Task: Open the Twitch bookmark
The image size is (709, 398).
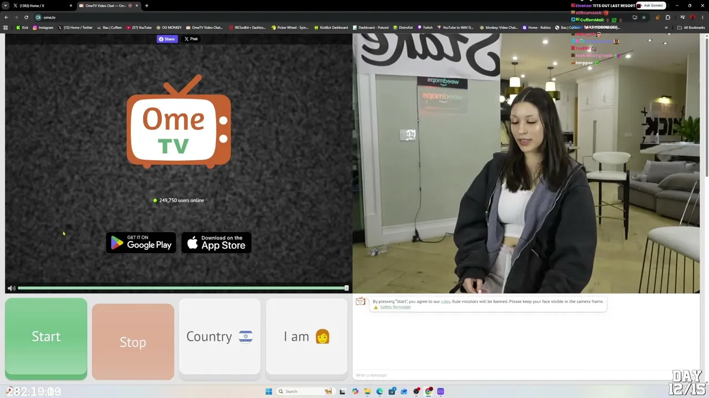Action: tap(425, 28)
